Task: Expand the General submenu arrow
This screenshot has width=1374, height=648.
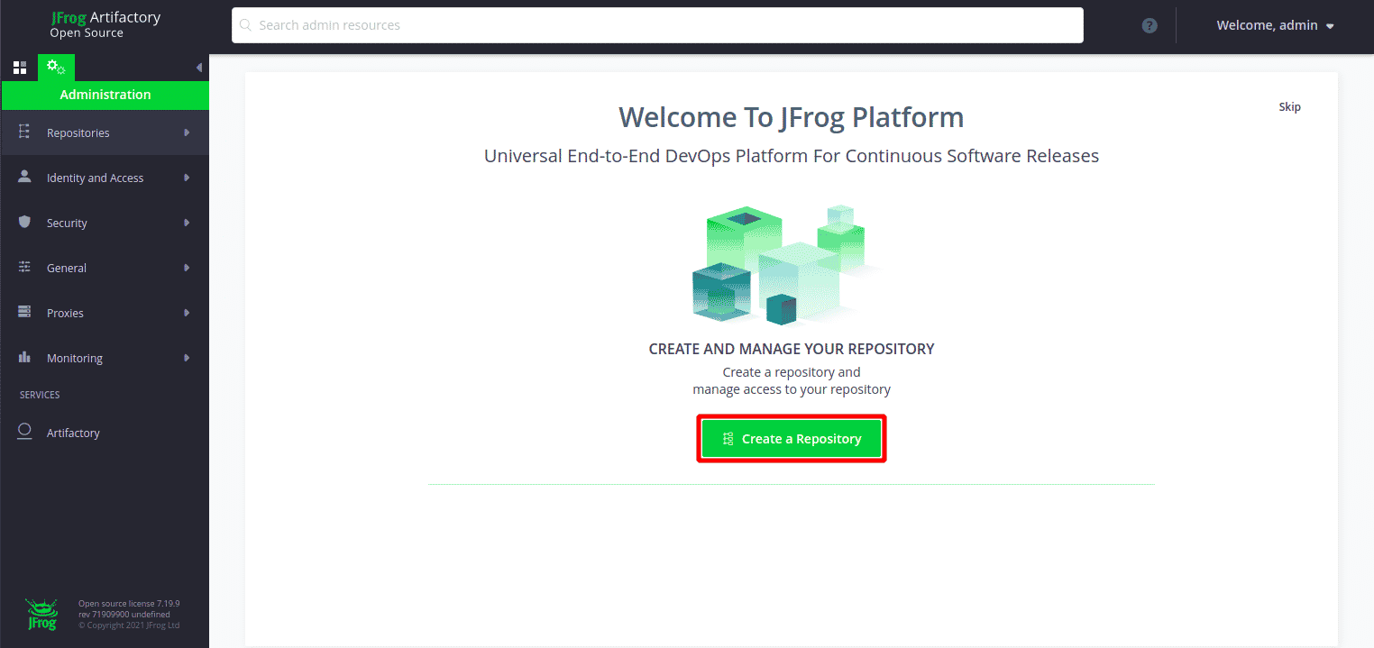Action: (187, 268)
